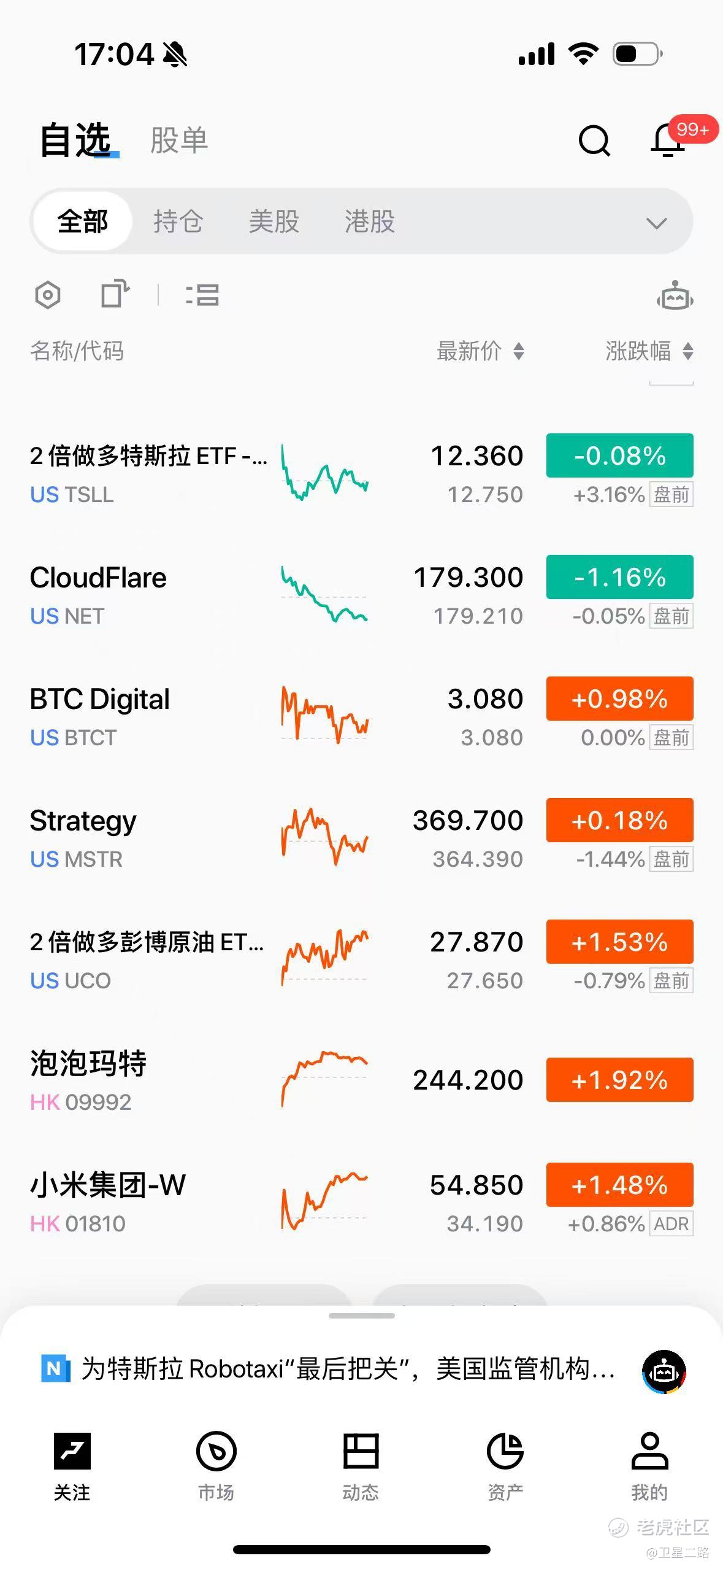This screenshot has width=723, height=1569.
Task: Open Tesla Robotaxi news headline
Action: point(348,1369)
